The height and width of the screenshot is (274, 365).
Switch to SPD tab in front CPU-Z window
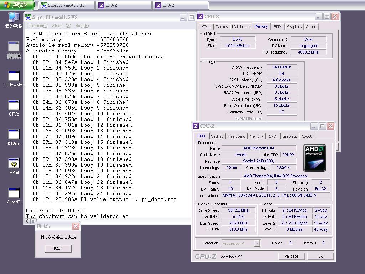pyautogui.click(x=272, y=136)
